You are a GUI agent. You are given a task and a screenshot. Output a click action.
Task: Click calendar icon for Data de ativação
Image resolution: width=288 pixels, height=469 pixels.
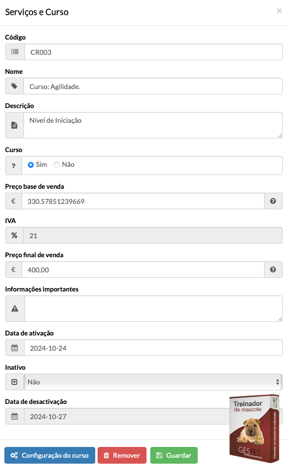[x=14, y=348]
